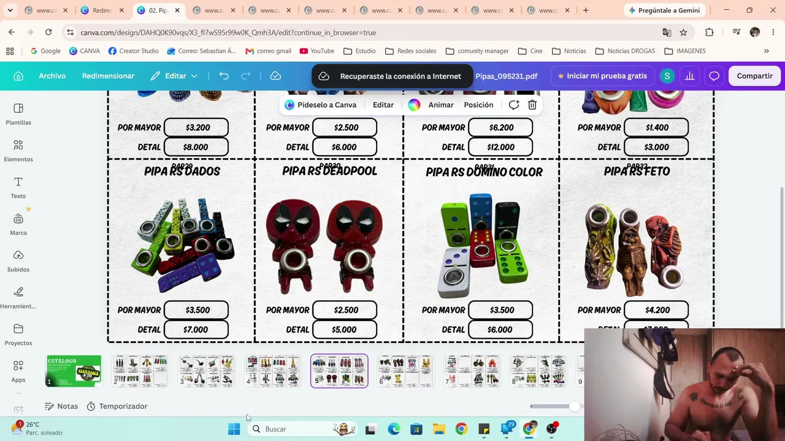
Task: Open File Explorer from the taskbar
Action: tap(438, 429)
